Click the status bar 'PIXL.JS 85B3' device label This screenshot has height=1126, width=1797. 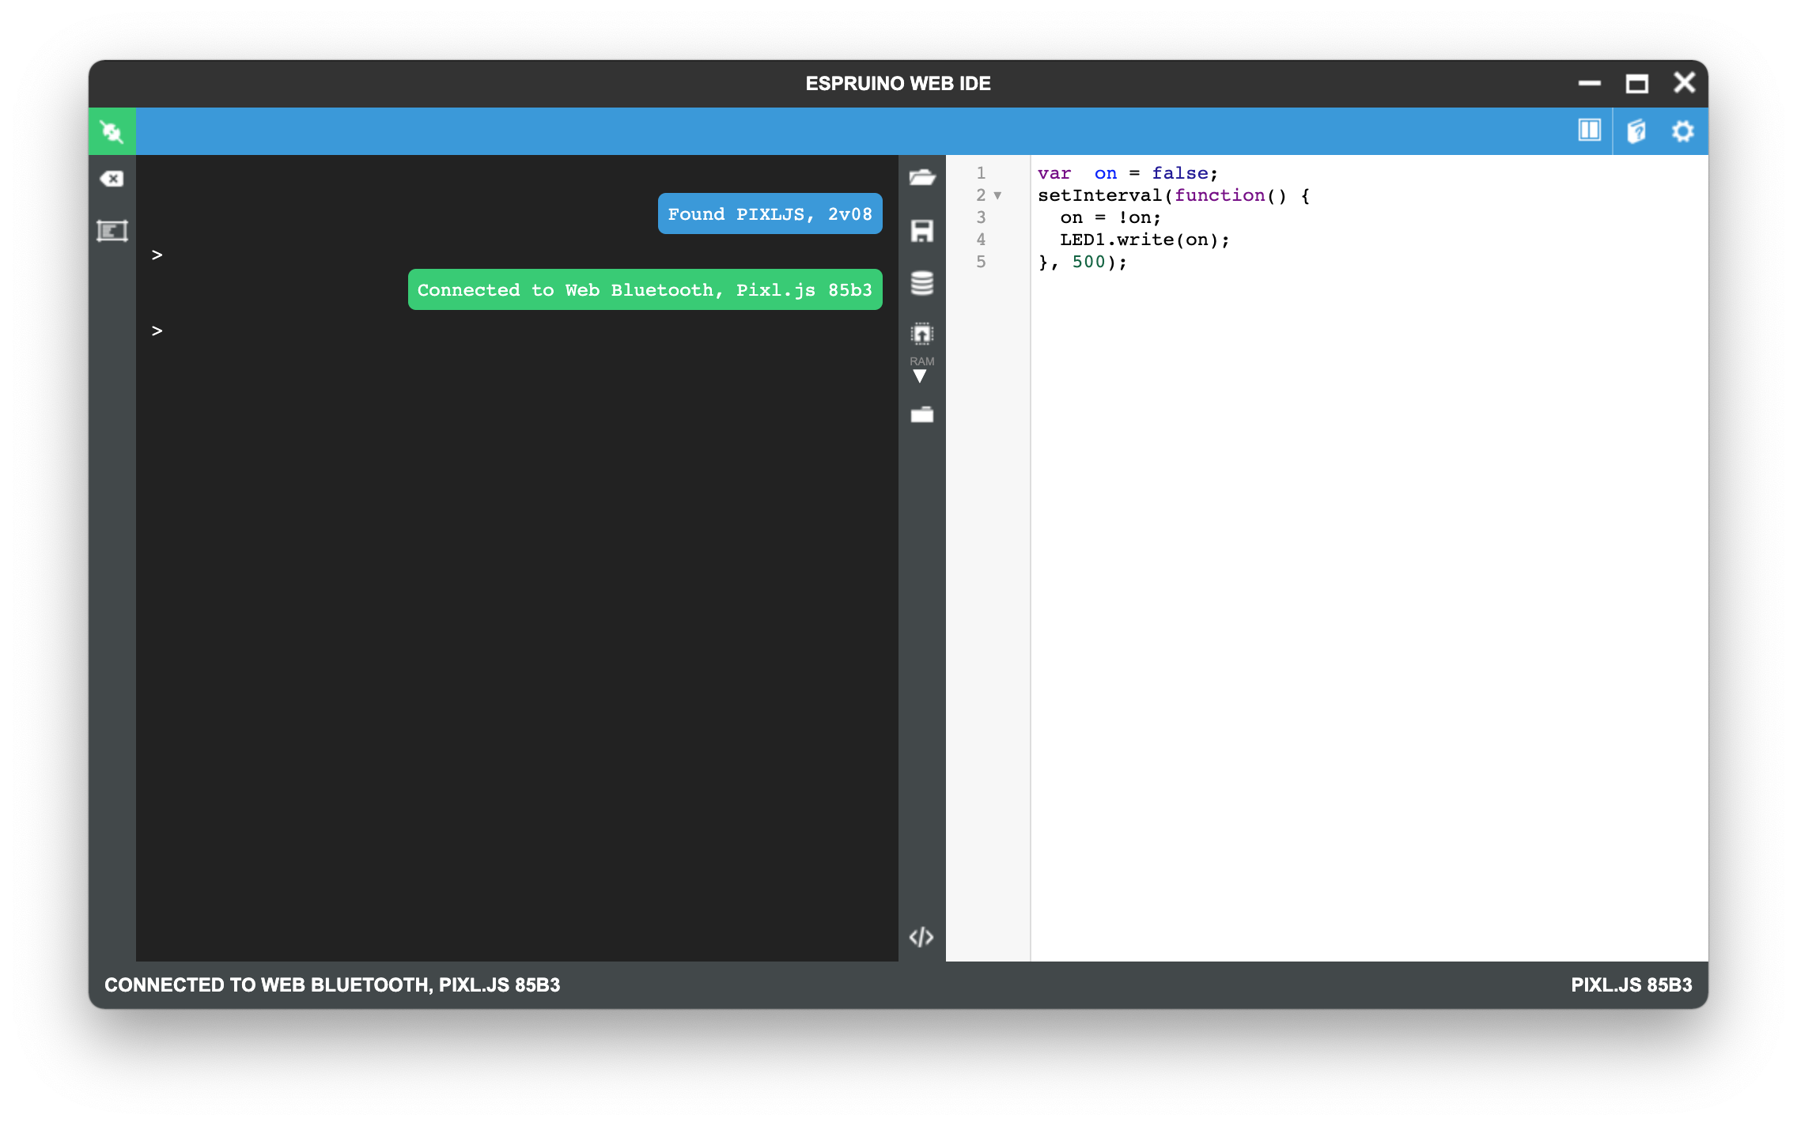point(1631,984)
